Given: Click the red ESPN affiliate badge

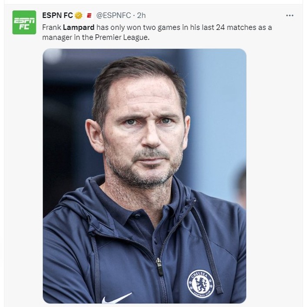Looking at the screenshot, I should [89, 16].
